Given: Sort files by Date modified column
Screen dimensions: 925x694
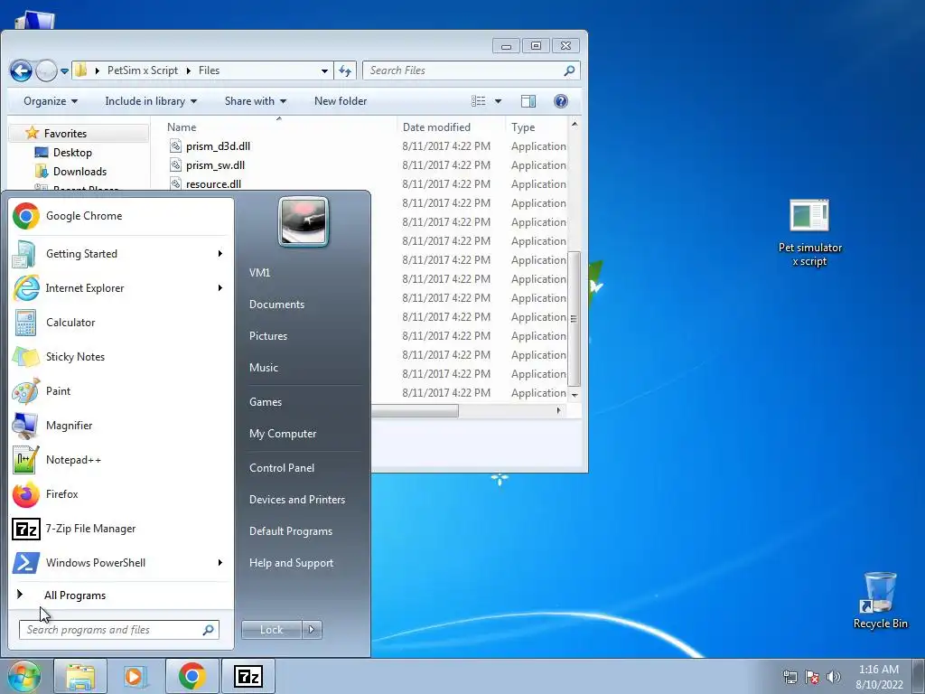Looking at the screenshot, I should 436,127.
